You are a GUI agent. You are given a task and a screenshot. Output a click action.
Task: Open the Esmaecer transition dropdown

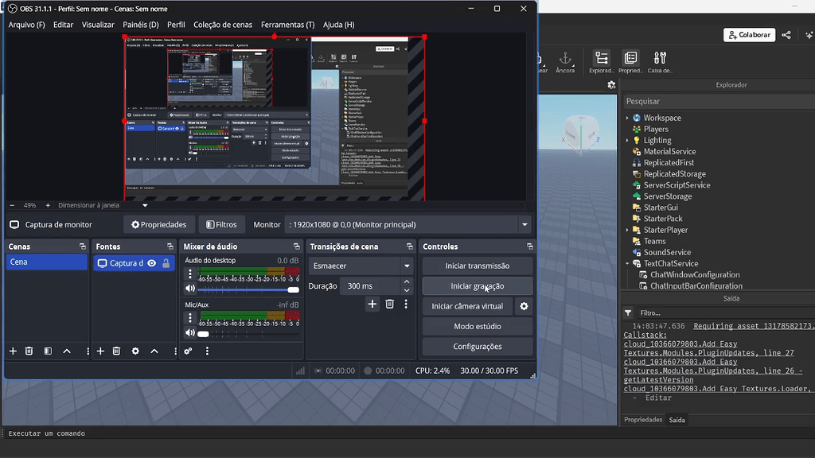tap(407, 266)
